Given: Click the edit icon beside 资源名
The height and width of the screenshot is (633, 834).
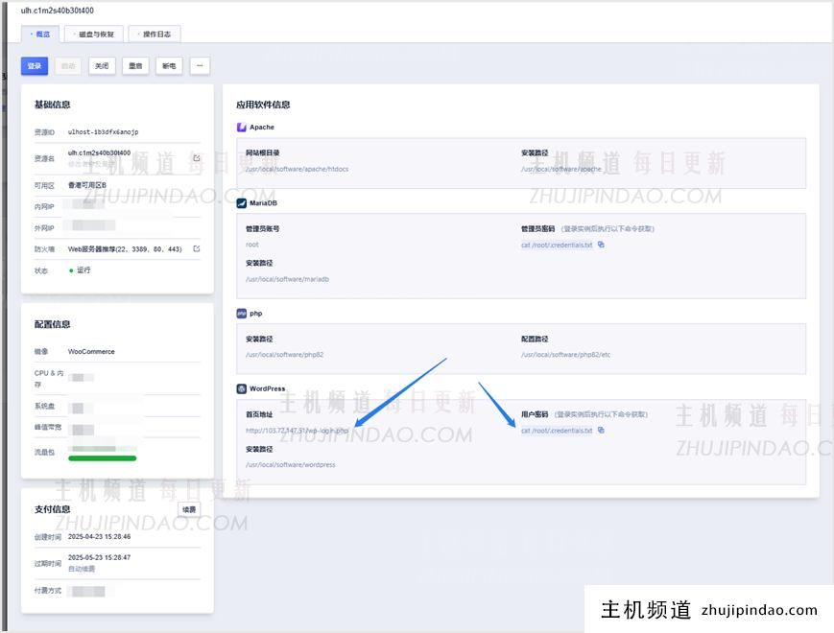Looking at the screenshot, I should point(197,158).
